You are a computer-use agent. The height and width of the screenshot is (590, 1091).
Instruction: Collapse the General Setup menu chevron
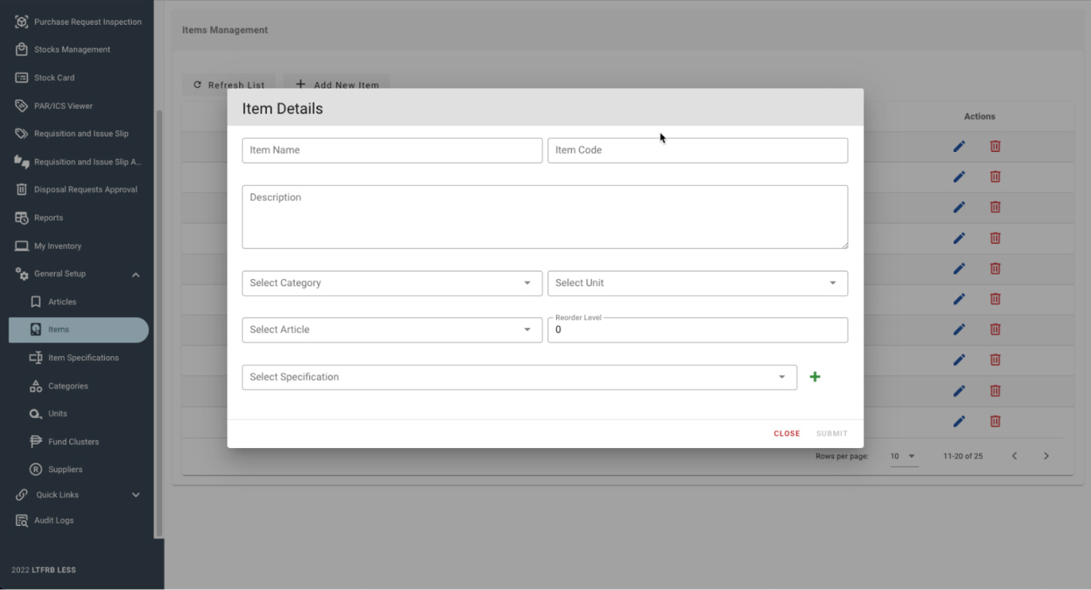click(136, 275)
